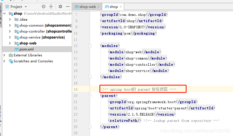Open the Project view dropdown
The image size is (233, 136).
26,7
